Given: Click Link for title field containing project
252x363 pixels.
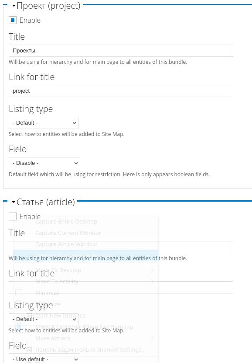Looking at the screenshot, I should (x=121, y=91).
